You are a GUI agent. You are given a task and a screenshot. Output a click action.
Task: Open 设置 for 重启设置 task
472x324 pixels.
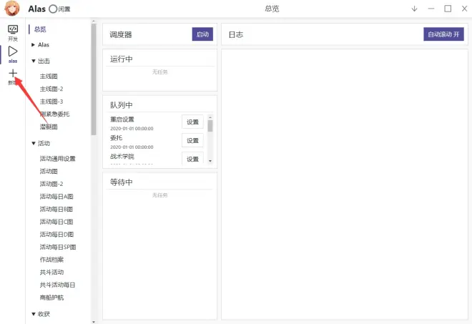192,122
